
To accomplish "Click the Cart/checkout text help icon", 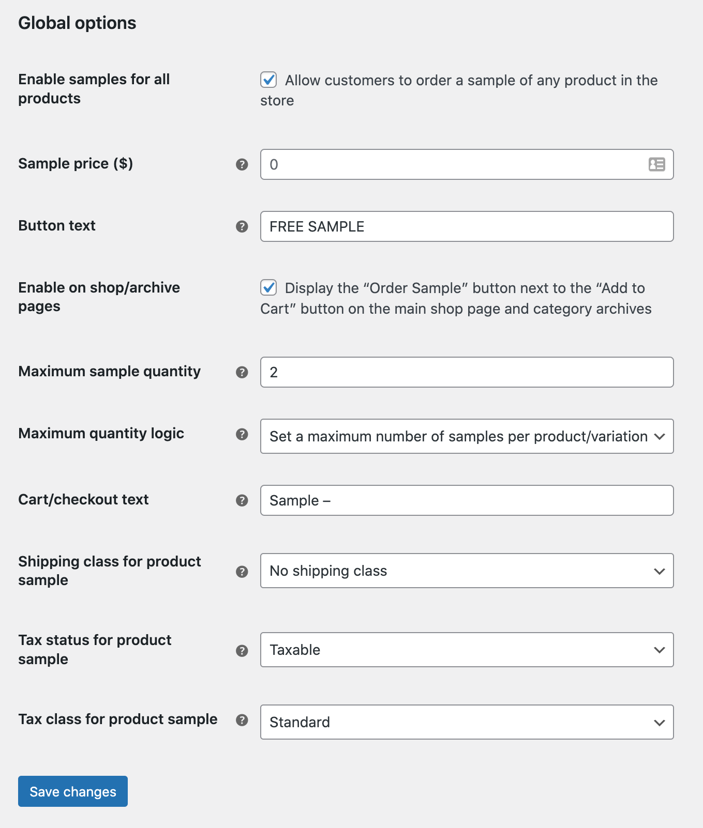I will click(242, 500).
